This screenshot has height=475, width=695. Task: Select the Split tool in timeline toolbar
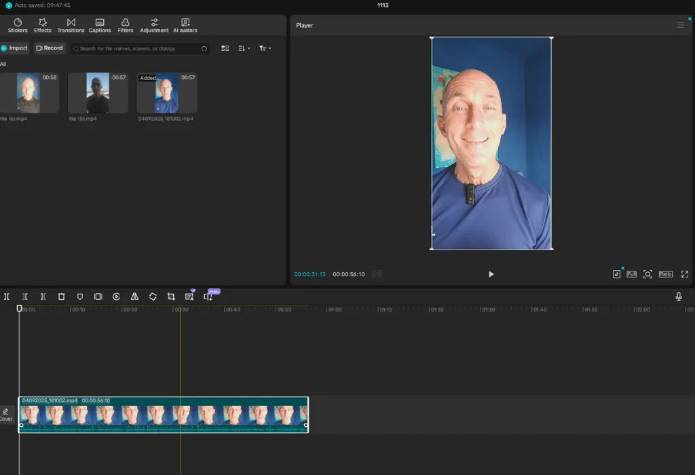click(x=7, y=297)
